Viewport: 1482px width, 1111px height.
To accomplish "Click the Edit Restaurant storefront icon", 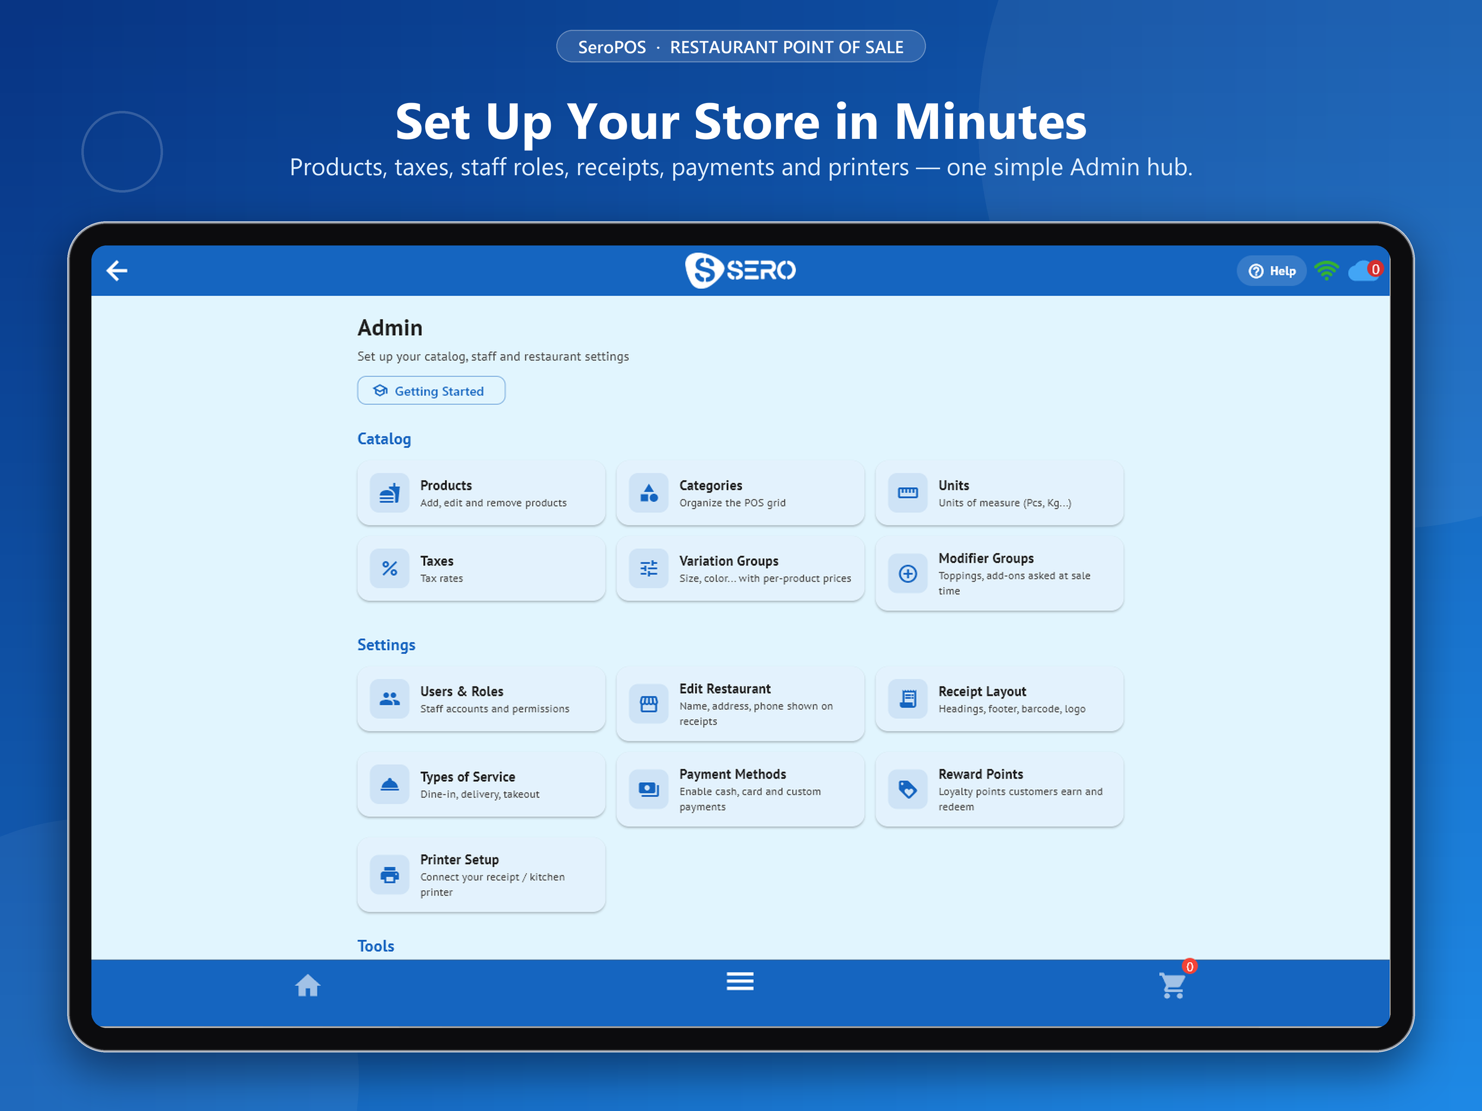I will [649, 704].
